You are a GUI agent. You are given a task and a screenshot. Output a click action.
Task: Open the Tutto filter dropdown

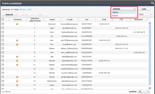pyautogui.click(x=145, y=14)
